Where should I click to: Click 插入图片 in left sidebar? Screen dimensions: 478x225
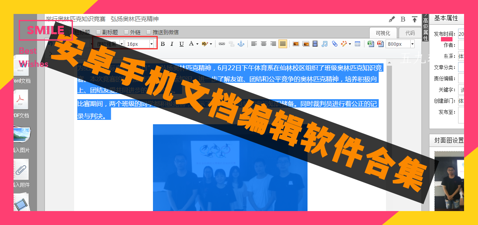click(x=21, y=139)
